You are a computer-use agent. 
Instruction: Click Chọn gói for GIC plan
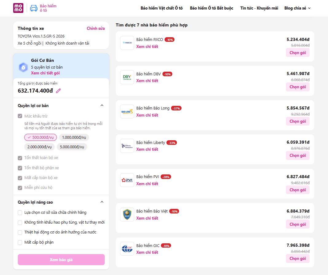point(298,258)
